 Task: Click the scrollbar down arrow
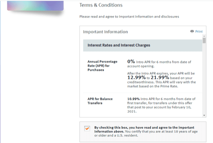click(204, 115)
